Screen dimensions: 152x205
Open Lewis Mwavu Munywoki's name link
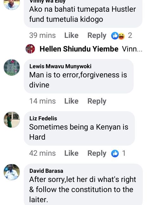pyautogui.click(x=60, y=66)
